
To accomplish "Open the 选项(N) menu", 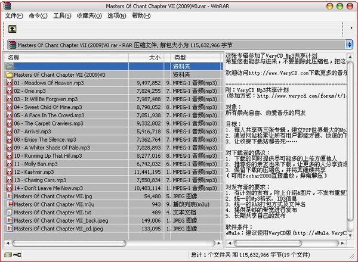I will click(x=117, y=15).
